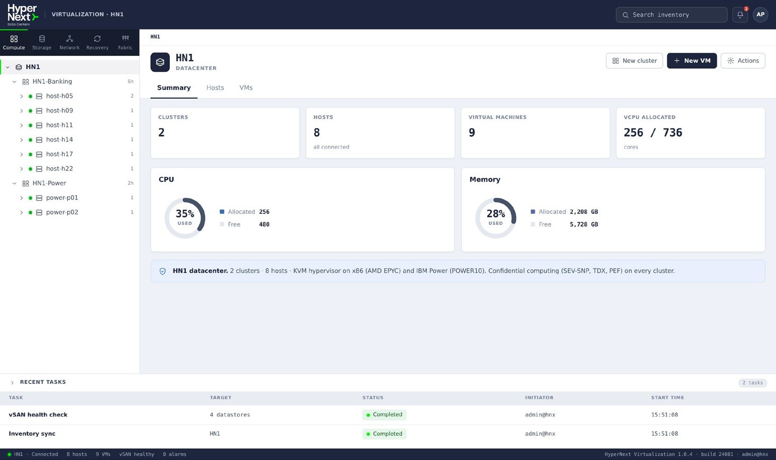Open the Actions menu button
The height and width of the screenshot is (460, 776).
coord(743,61)
